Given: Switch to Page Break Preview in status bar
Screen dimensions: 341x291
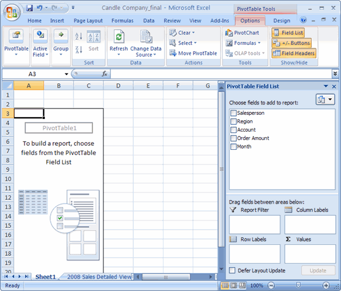Looking at the screenshot, I should [242, 285].
